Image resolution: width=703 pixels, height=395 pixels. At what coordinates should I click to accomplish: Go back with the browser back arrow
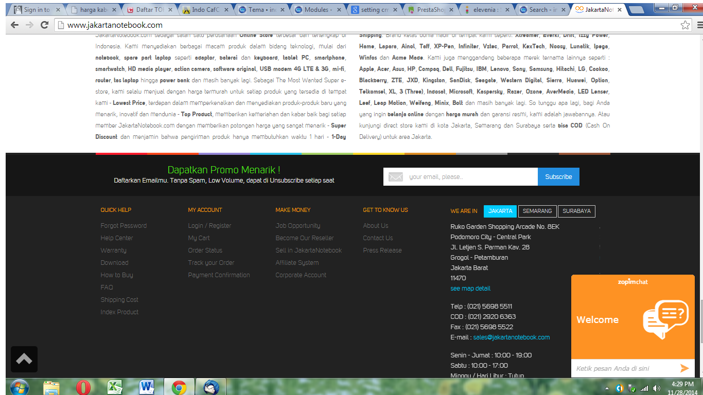(x=14, y=25)
